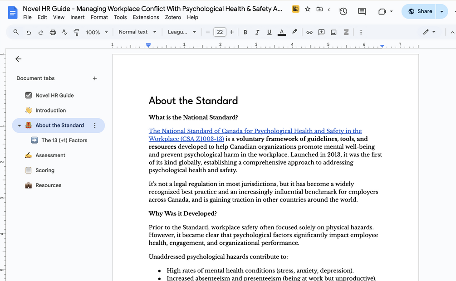Open Zotero citation toolbar icon
456x281 pixels.
346,32
